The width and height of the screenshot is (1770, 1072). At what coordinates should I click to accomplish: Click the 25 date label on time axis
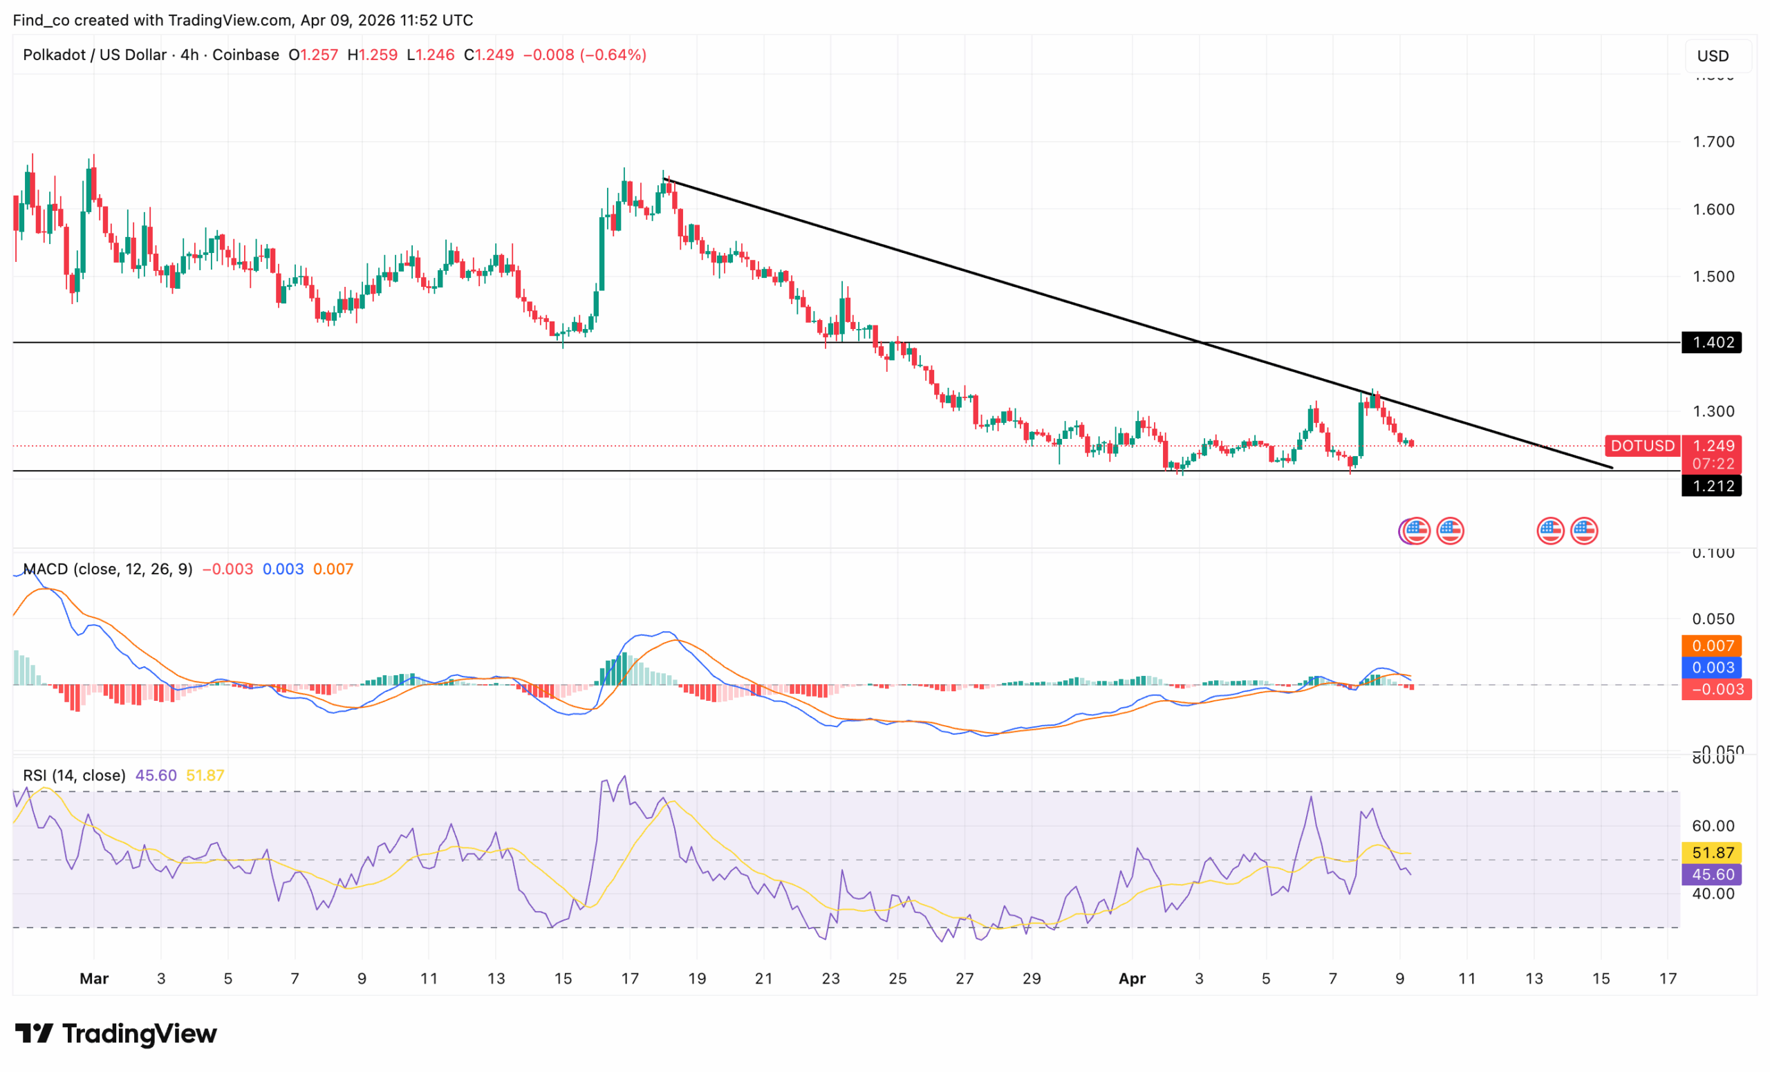[898, 979]
